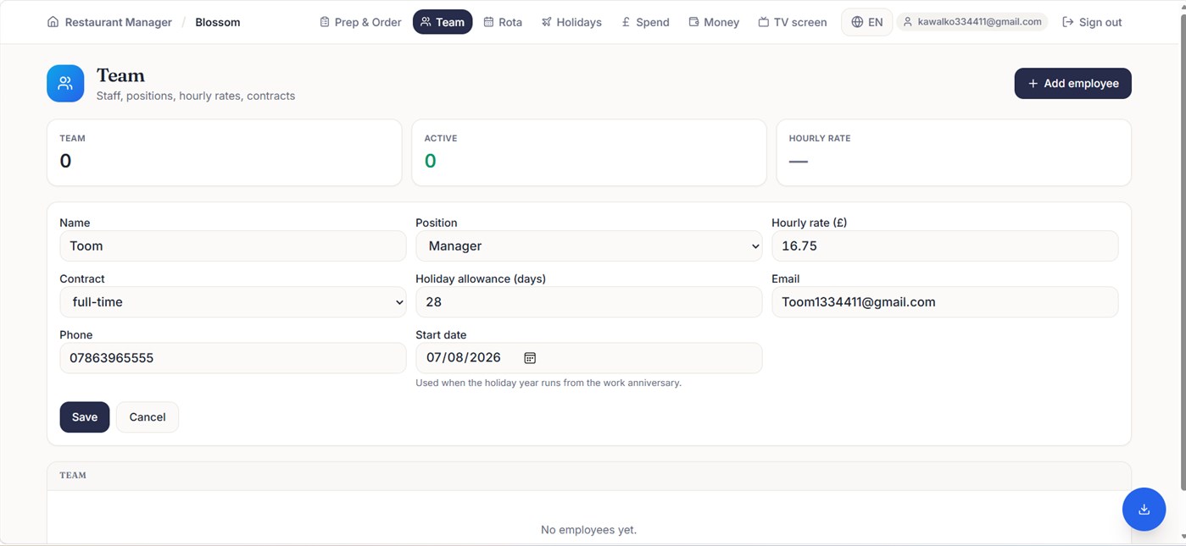
Task: Click the Holiday allowance field showing 28
Action: tap(589, 302)
